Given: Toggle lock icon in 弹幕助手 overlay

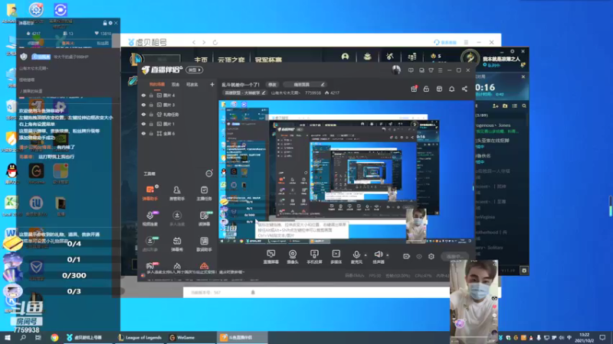Looking at the screenshot, I should tap(105, 23).
